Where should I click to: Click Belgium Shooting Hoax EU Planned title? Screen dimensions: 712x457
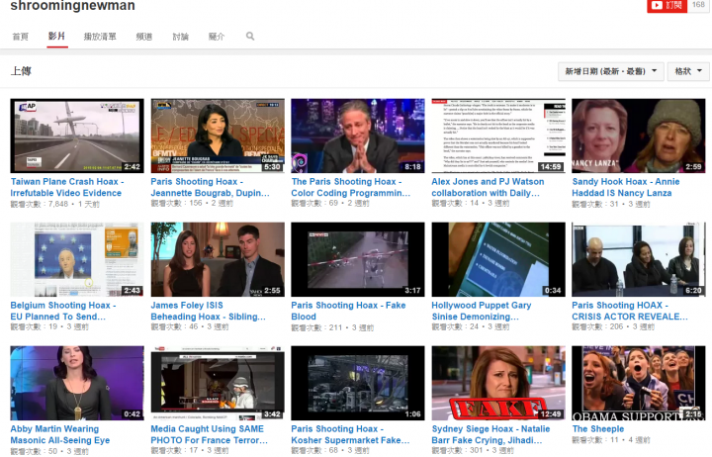click(x=63, y=311)
